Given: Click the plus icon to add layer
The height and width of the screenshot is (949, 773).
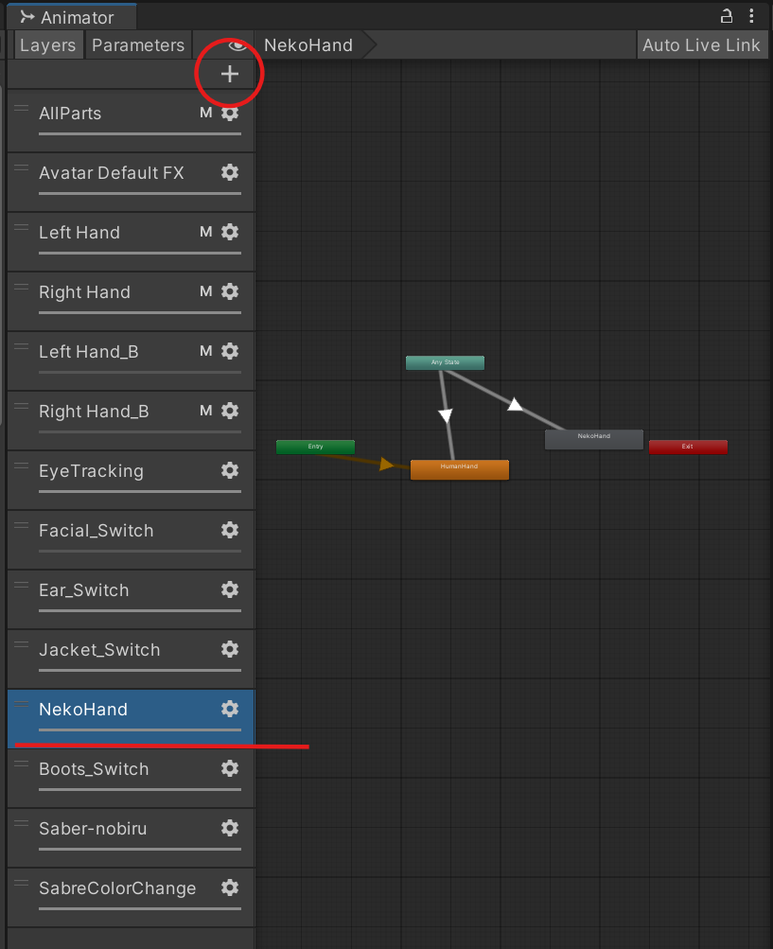Looking at the screenshot, I should [x=229, y=74].
